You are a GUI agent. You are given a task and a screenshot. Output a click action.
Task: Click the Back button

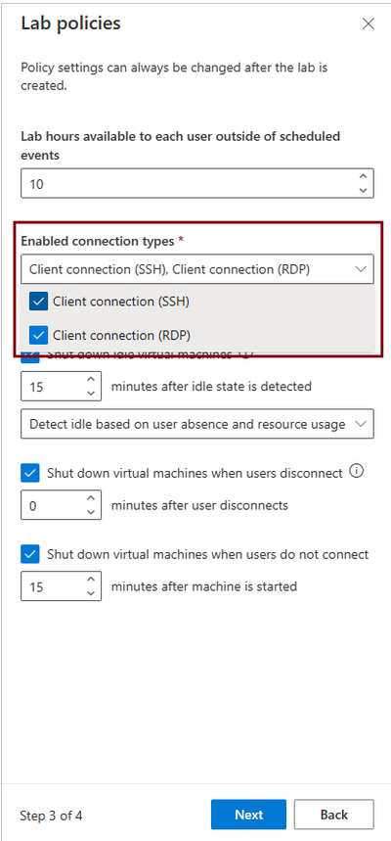click(x=333, y=815)
